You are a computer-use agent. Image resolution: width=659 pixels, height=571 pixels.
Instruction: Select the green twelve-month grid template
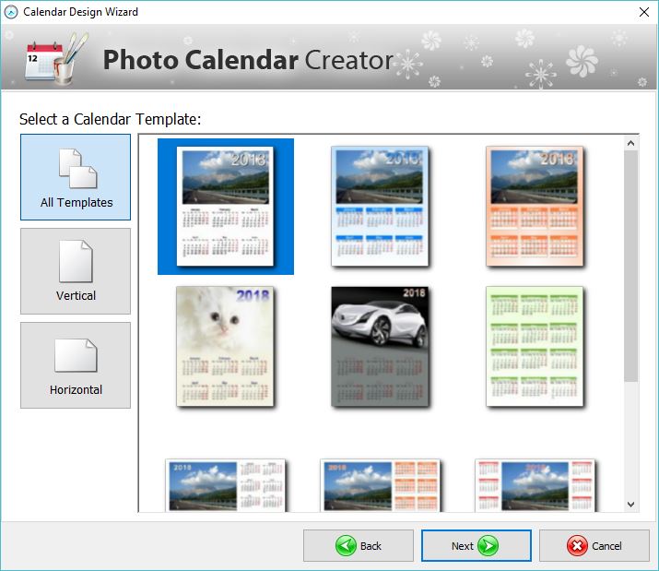click(535, 346)
